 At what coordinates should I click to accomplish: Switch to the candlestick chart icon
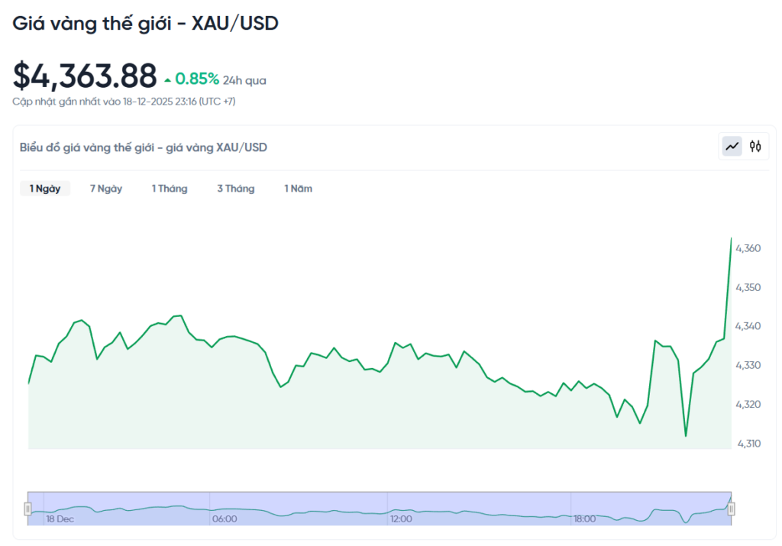point(755,146)
